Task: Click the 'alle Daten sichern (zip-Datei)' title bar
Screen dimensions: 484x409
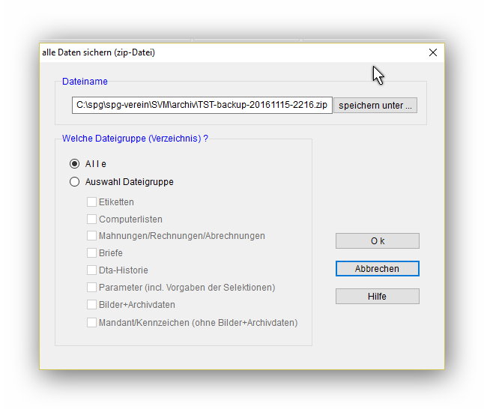Action: coord(225,52)
